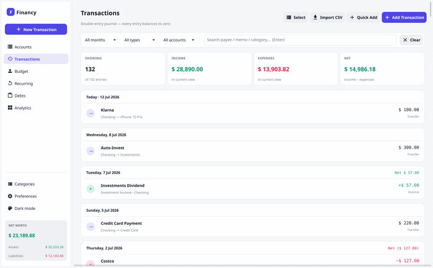Click the Preferences gear icon
This screenshot has height=268, width=433.
click(10, 196)
